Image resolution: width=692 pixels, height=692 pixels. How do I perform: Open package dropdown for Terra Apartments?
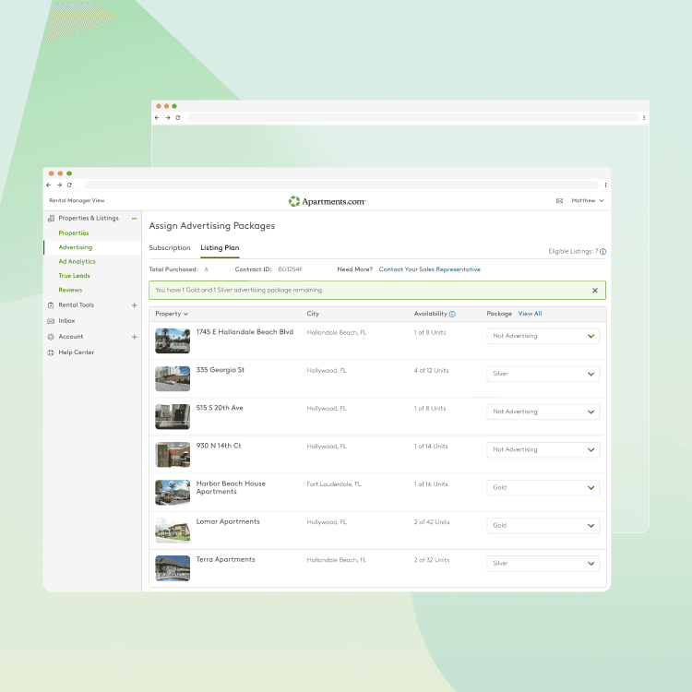[543, 564]
